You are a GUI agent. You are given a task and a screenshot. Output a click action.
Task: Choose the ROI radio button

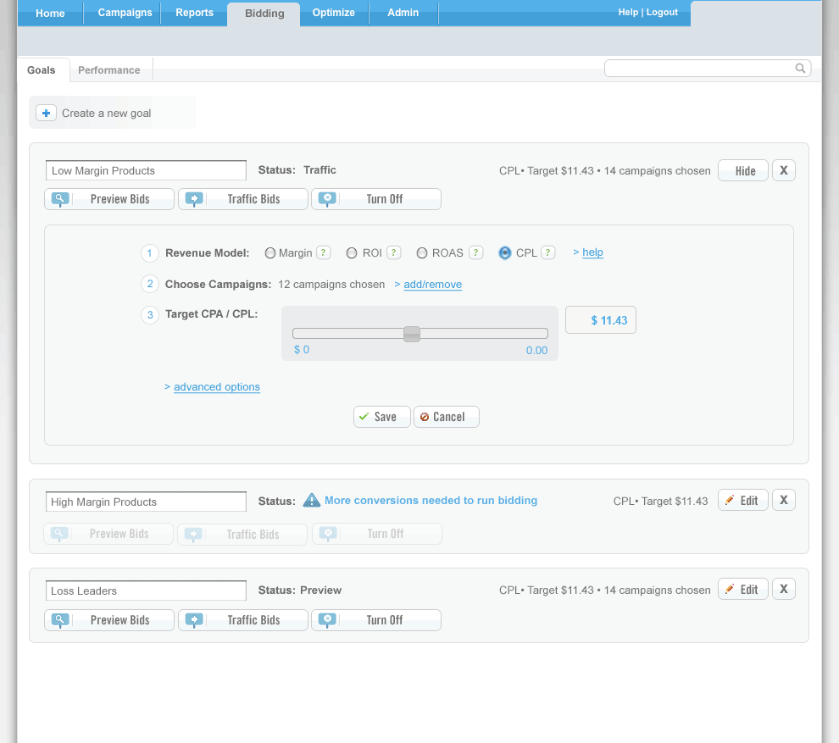352,252
